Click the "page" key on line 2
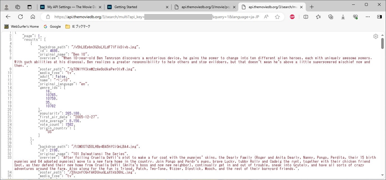This screenshot has width=386, height=180. tap(28, 36)
